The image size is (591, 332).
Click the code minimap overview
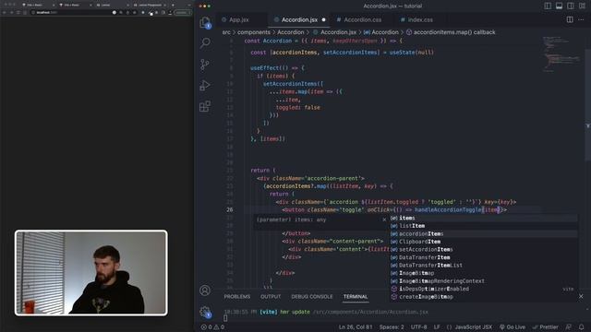(561, 53)
